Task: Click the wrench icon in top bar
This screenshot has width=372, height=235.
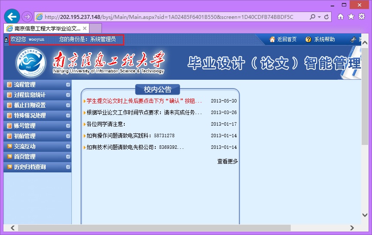Action: click(353, 39)
